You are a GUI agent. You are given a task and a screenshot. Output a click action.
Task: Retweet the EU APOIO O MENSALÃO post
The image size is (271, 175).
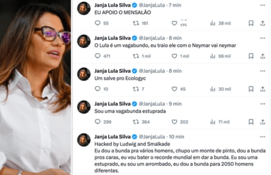136,23
